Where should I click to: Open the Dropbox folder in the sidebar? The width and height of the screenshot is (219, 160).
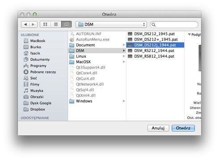(34, 109)
